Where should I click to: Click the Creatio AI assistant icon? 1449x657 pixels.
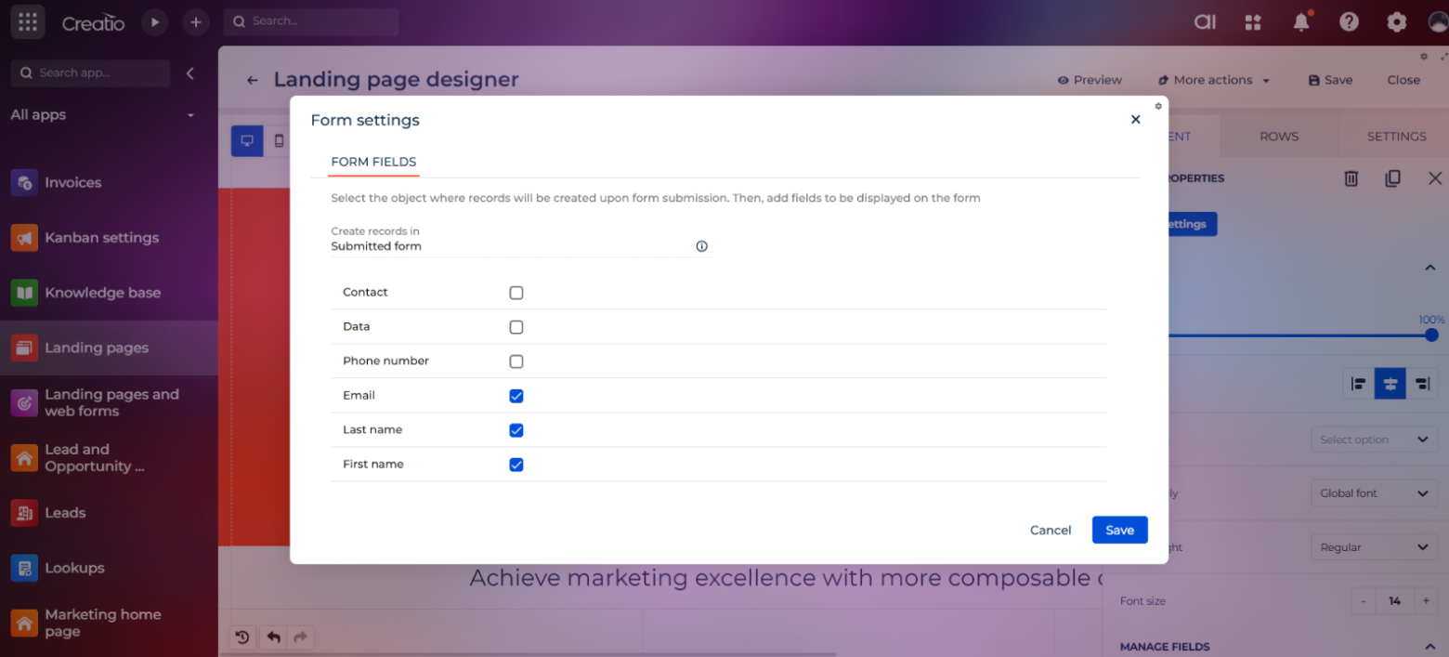1205,22
